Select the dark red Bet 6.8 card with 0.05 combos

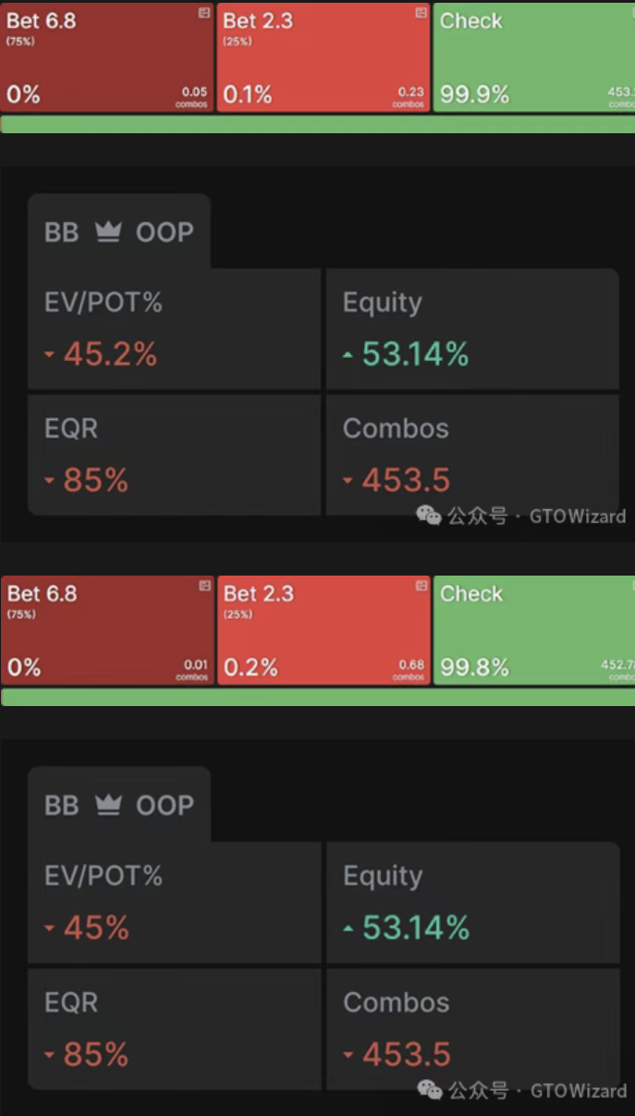106,56
